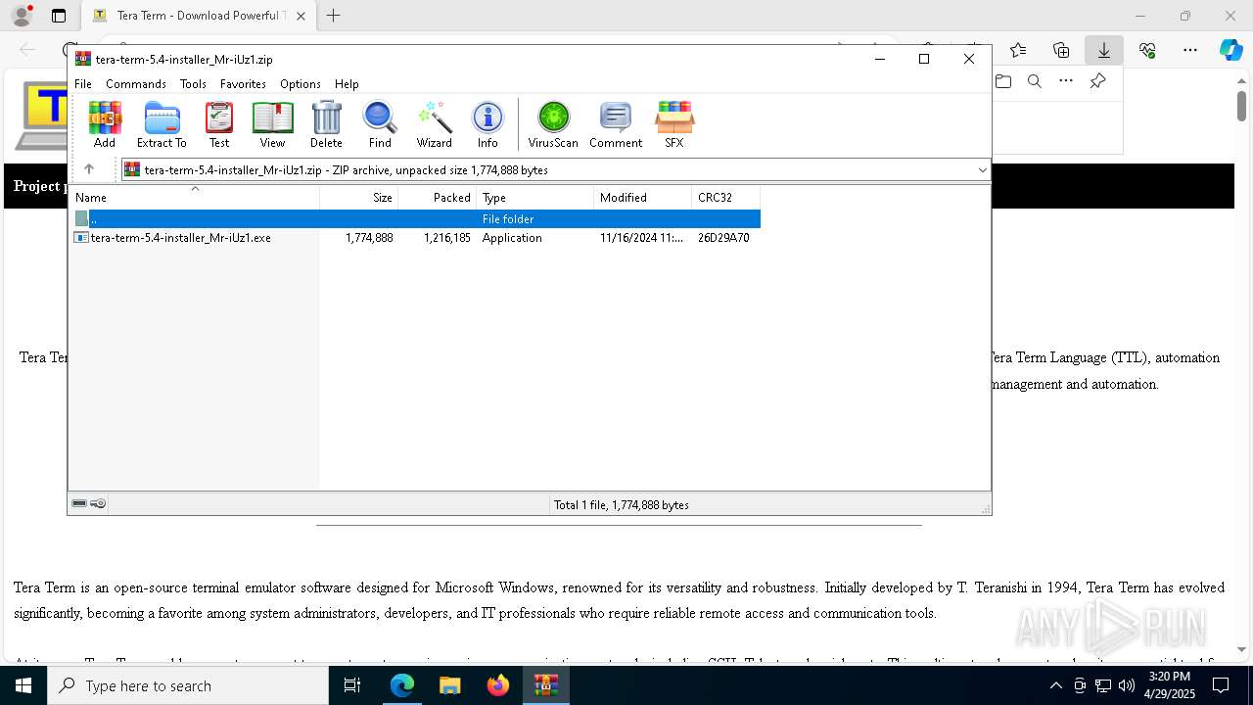Click the 1,216,185 packed size value
The width and height of the screenshot is (1253, 705).
(447, 238)
